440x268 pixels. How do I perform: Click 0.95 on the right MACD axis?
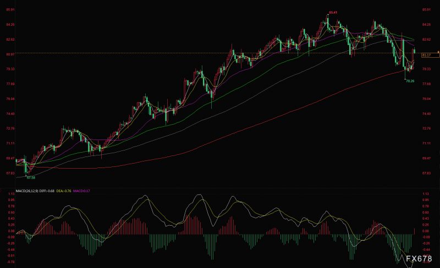(426, 200)
